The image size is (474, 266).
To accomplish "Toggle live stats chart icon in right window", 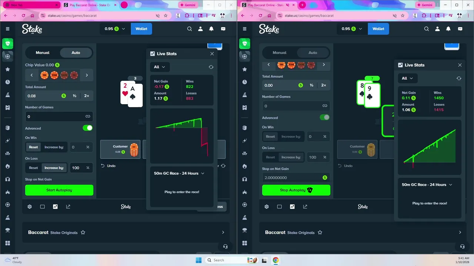I will point(292,207).
